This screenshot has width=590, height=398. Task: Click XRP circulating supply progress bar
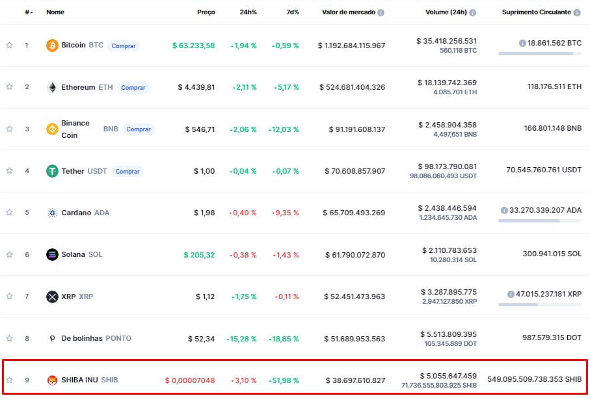[x=539, y=305]
